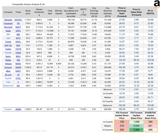The height and width of the screenshot is (134, 161).
Task: Select the MSFT ticker link
Action: pos(18,27)
